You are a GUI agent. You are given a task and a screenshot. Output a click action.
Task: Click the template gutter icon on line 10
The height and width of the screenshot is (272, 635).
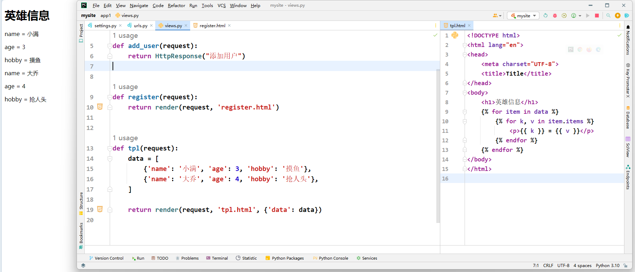coord(100,107)
